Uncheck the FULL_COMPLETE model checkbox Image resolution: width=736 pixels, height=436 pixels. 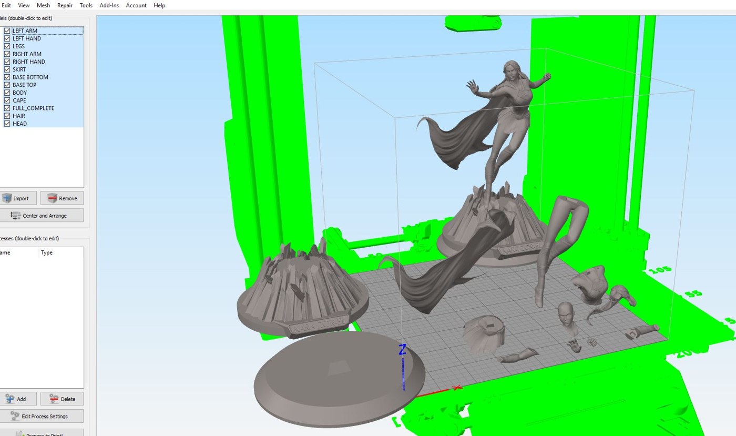pyautogui.click(x=7, y=108)
